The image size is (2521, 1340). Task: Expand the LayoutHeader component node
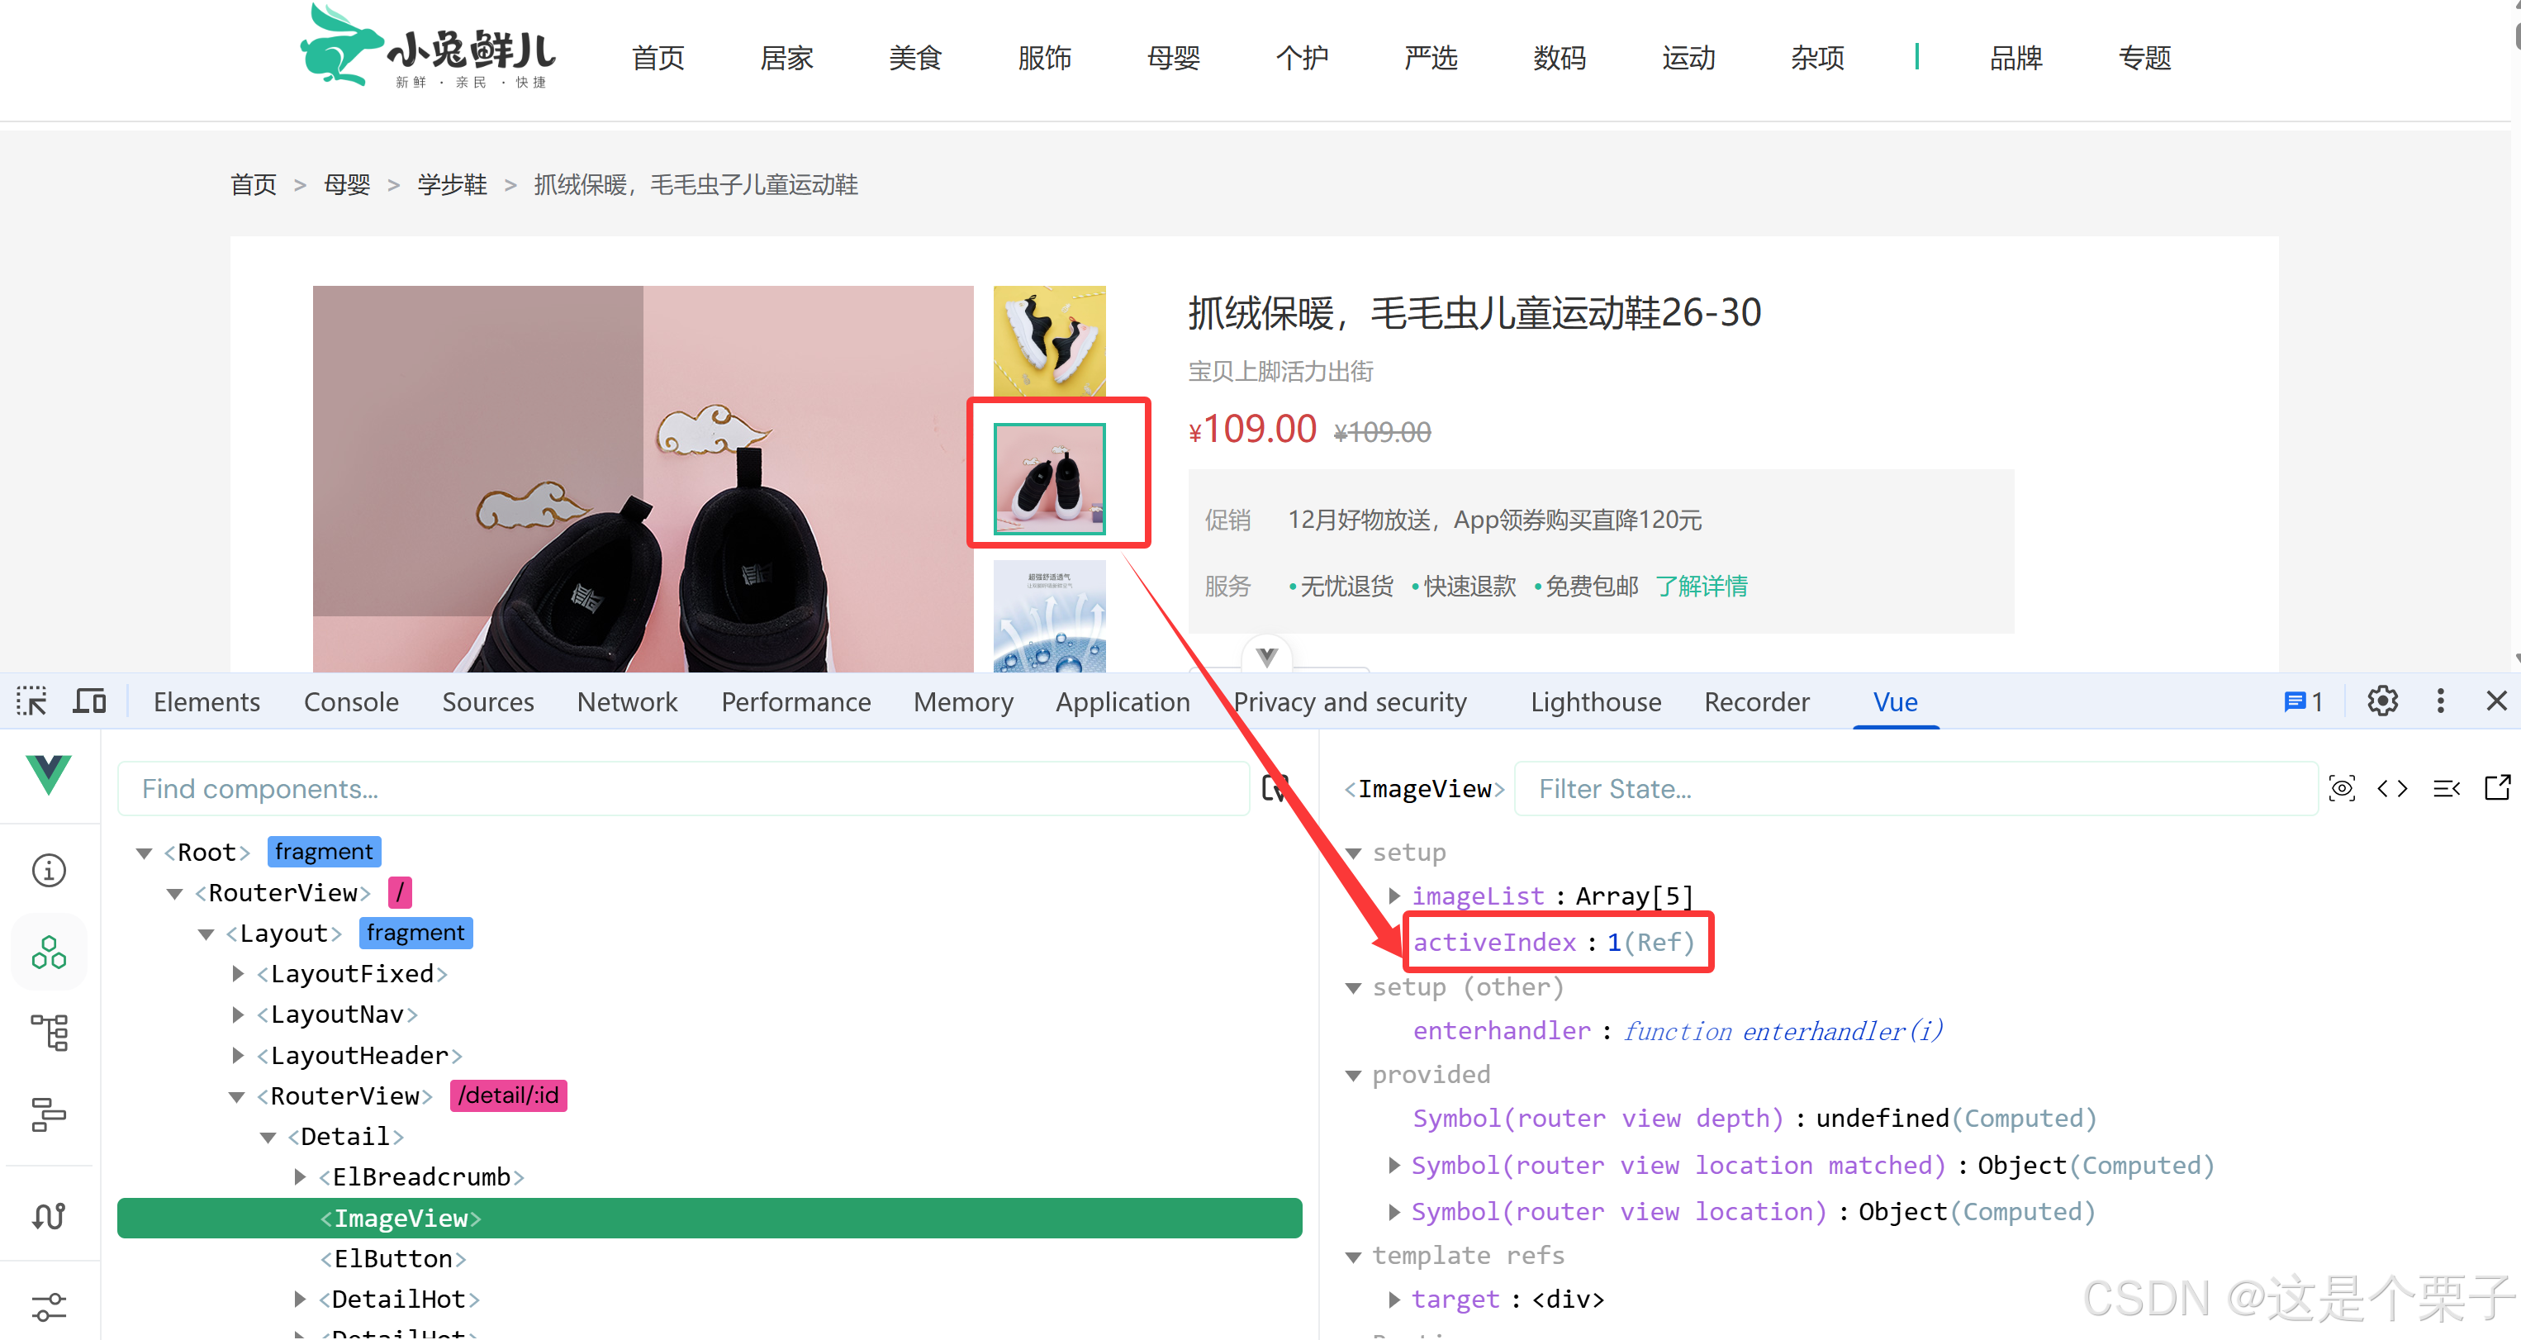click(238, 1055)
